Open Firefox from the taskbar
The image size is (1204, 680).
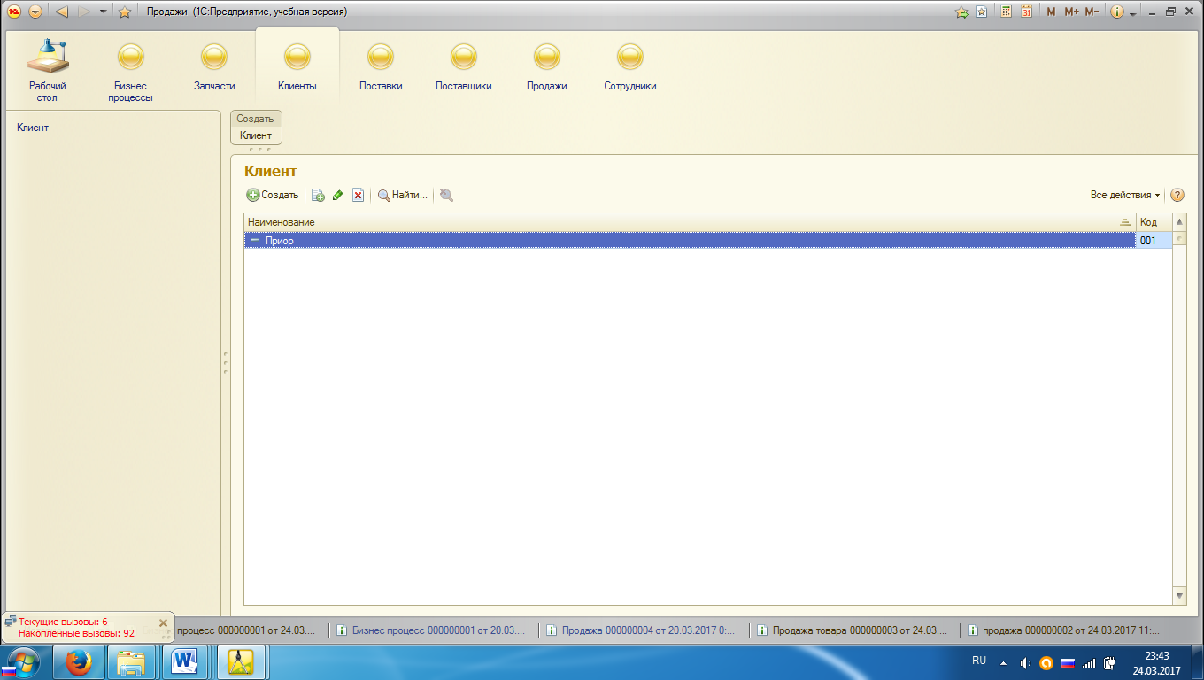pos(80,661)
